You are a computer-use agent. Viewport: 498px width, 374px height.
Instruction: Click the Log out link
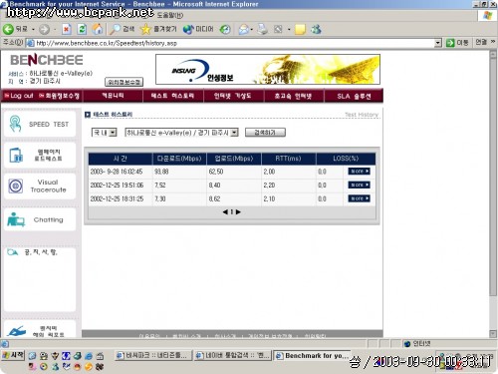pyautogui.click(x=19, y=96)
